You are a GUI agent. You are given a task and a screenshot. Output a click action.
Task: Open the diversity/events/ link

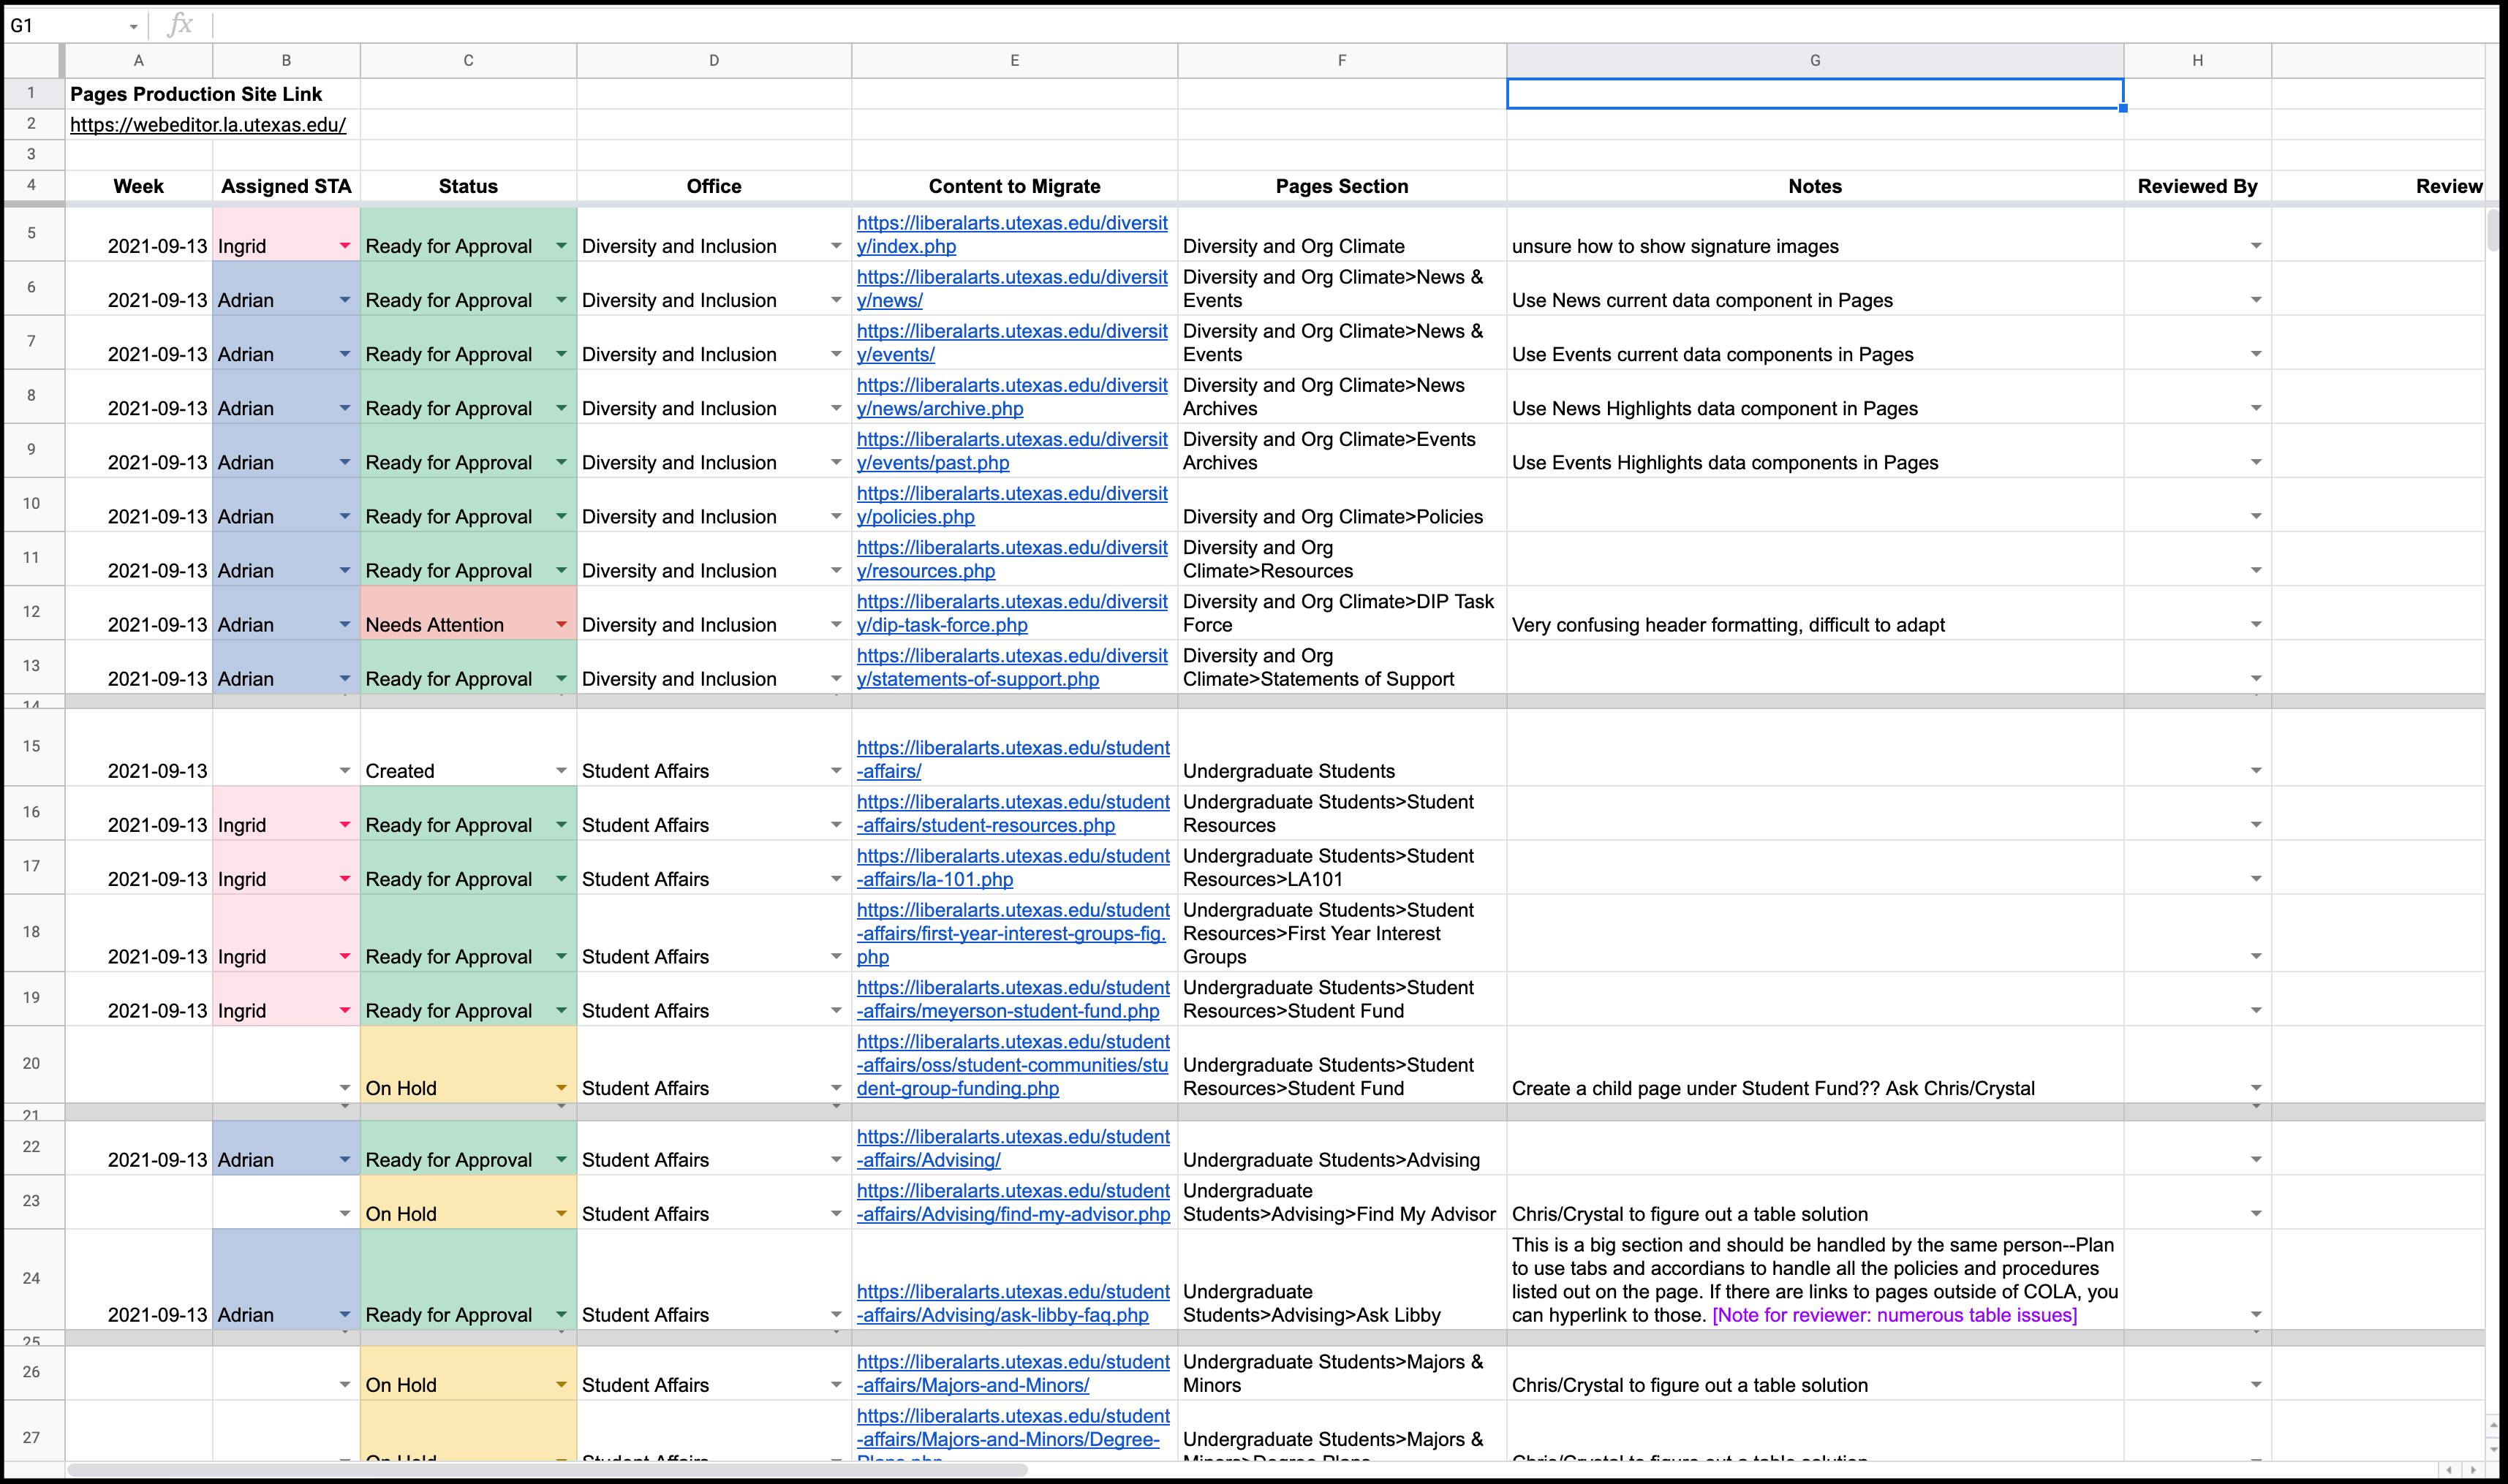click(1012, 343)
